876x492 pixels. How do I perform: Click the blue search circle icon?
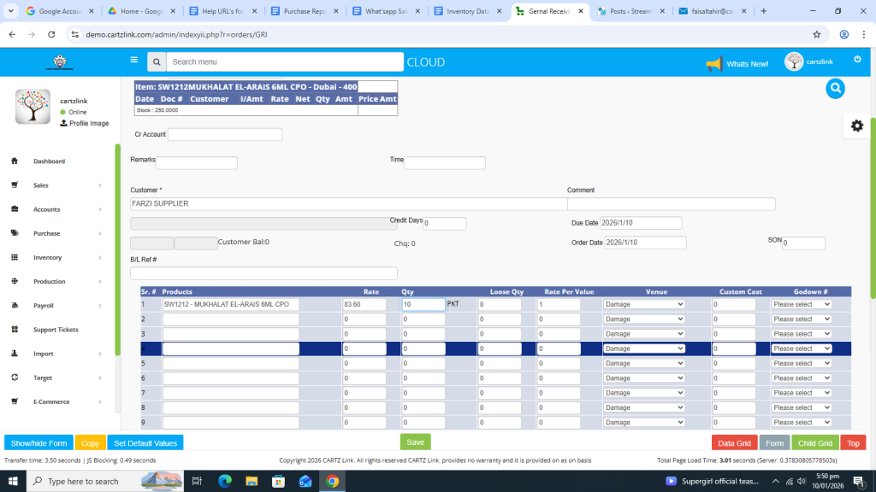(836, 88)
